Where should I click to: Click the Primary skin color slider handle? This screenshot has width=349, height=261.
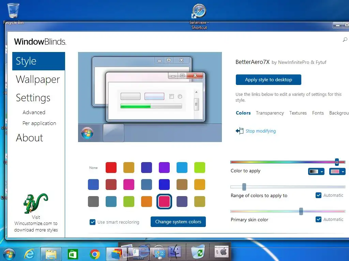(x=301, y=211)
